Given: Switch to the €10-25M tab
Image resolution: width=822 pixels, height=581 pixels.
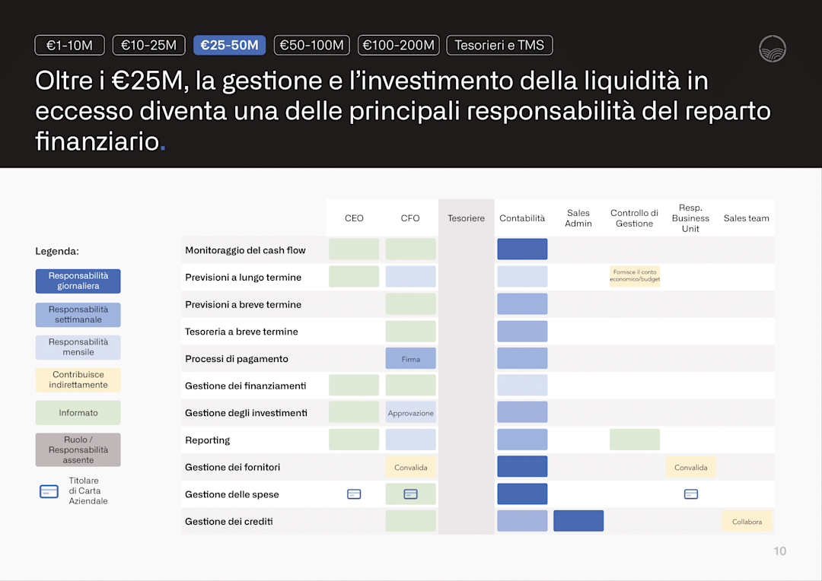Looking at the screenshot, I should (x=149, y=45).
